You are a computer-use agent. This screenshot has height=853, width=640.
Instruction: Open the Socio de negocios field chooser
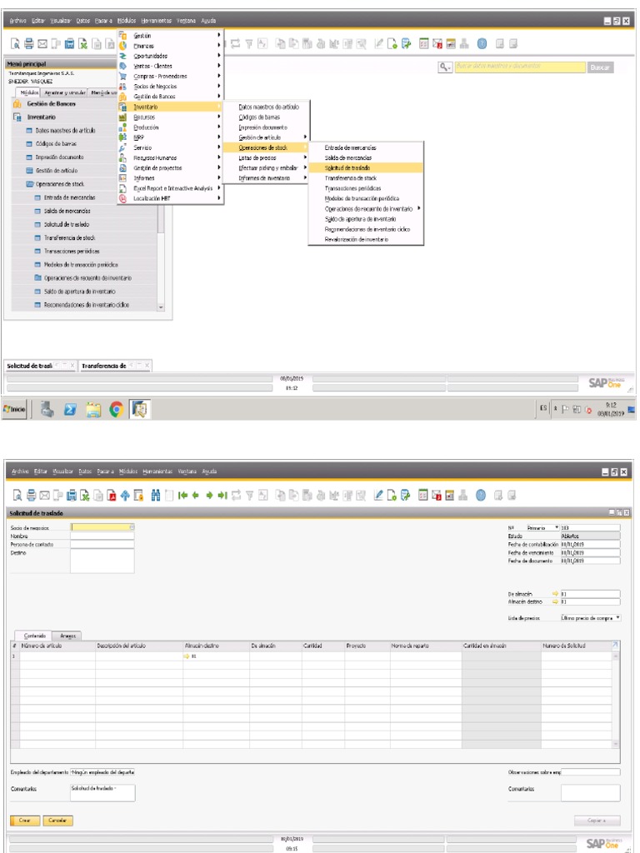point(131,527)
